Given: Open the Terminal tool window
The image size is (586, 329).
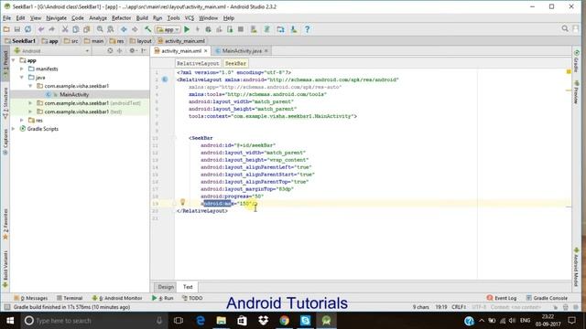Looking at the screenshot, I should point(70,298).
